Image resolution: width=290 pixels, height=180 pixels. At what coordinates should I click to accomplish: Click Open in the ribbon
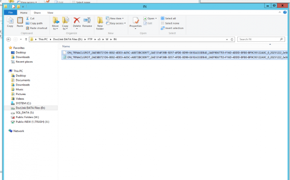tap(150, 18)
